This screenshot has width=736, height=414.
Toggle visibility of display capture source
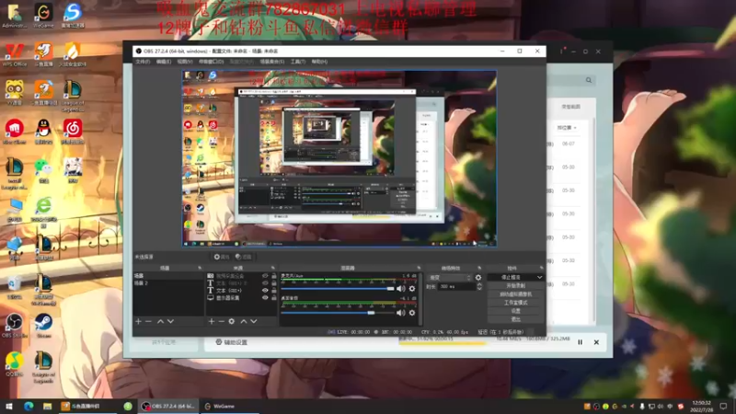coord(265,297)
